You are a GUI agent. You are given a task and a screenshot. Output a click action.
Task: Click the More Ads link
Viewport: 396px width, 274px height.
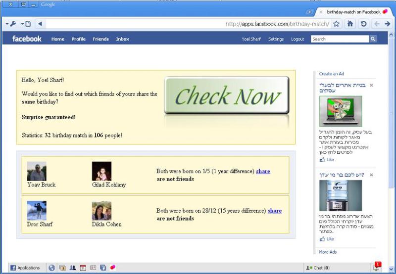click(x=328, y=252)
